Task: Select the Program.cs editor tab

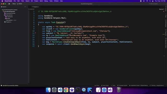Action: coord(35,7)
